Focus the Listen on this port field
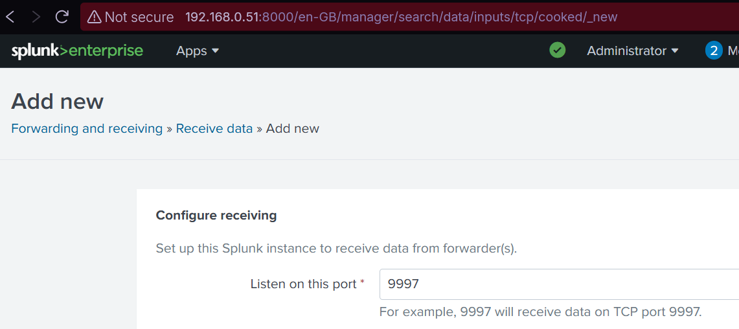 557,284
